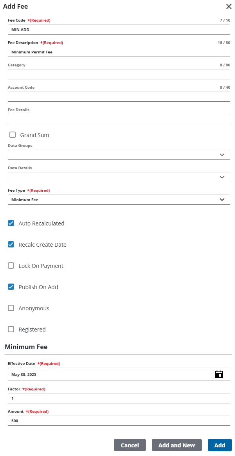This screenshot has width=235, height=456.
Task: Turn off Publish On Add
Action: pyautogui.click(x=11, y=287)
